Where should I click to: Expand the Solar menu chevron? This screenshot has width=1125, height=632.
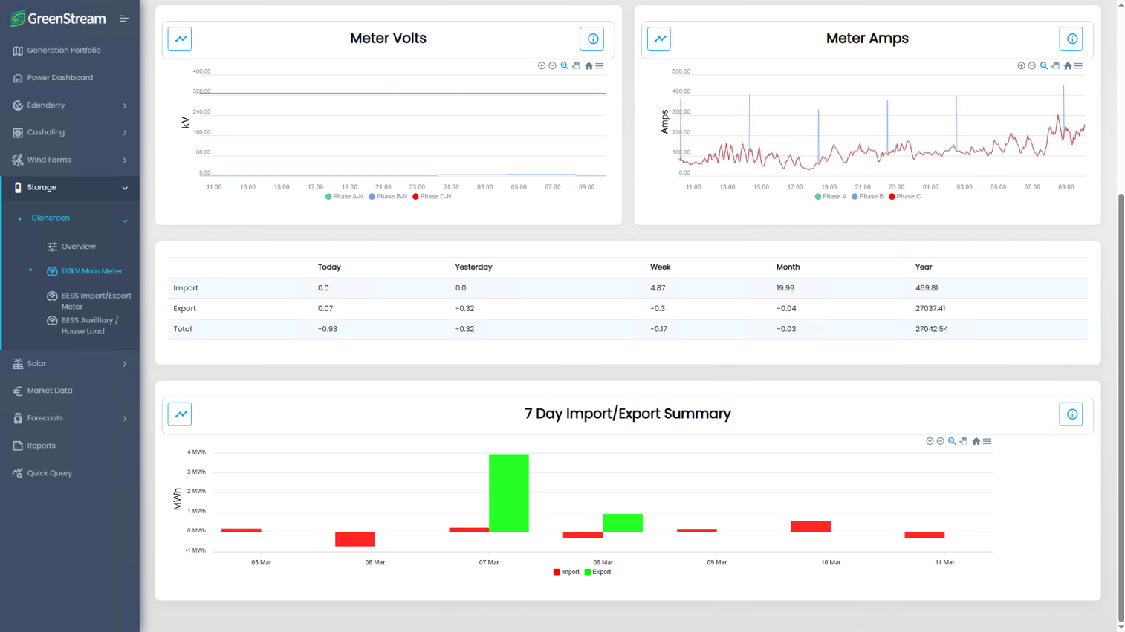125,364
